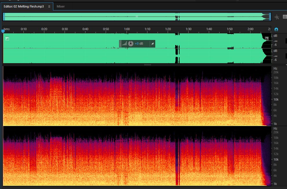Click 1:00 on the time ruler
The width and height of the screenshot is (287, 189).
127,29
